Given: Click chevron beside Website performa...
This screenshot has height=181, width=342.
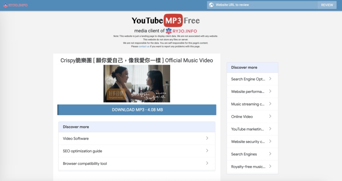Looking at the screenshot, I should coord(270,91).
